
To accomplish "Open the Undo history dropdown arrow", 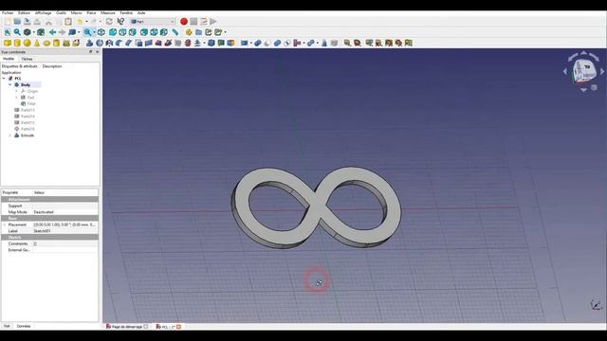I will [x=86, y=22].
